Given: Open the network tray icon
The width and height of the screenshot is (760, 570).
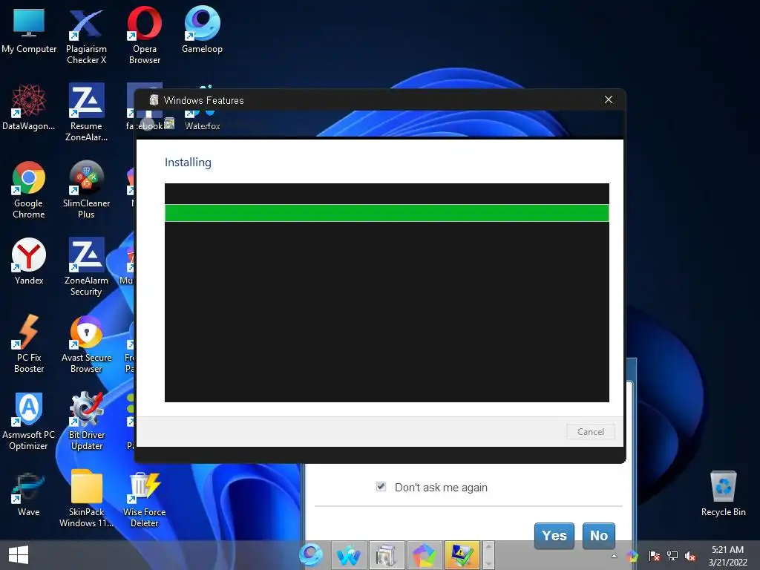Looking at the screenshot, I should [x=672, y=556].
